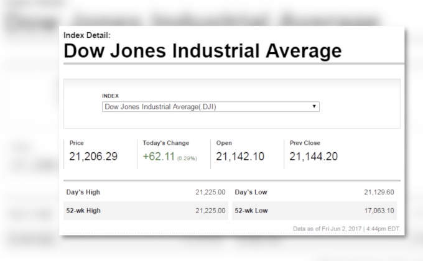423x261 pixels.
Task: Click the Data as of Fri Jun 2 timestamp
Action: (x=346, y=229)
